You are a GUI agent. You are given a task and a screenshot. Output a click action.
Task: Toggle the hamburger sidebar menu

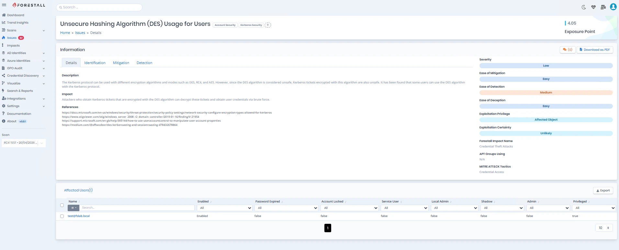[x=4, y=5]
